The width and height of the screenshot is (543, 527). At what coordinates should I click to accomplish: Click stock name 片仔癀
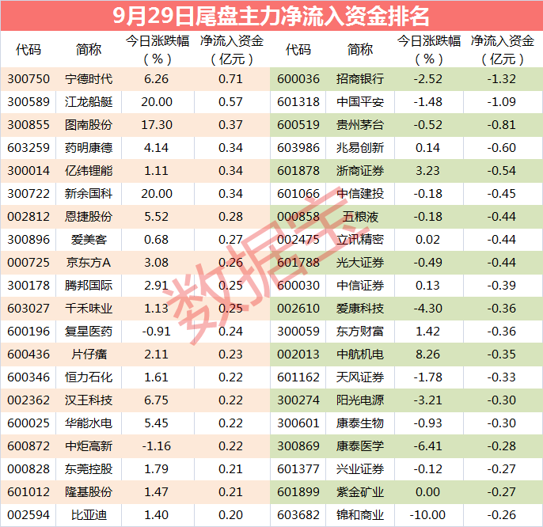coord(89,354)
